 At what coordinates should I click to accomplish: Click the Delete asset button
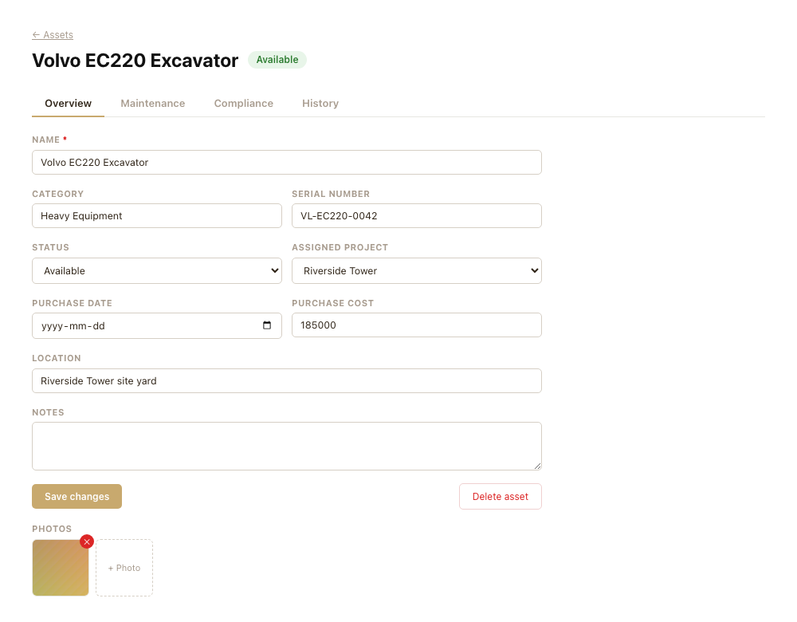point(501,496)
